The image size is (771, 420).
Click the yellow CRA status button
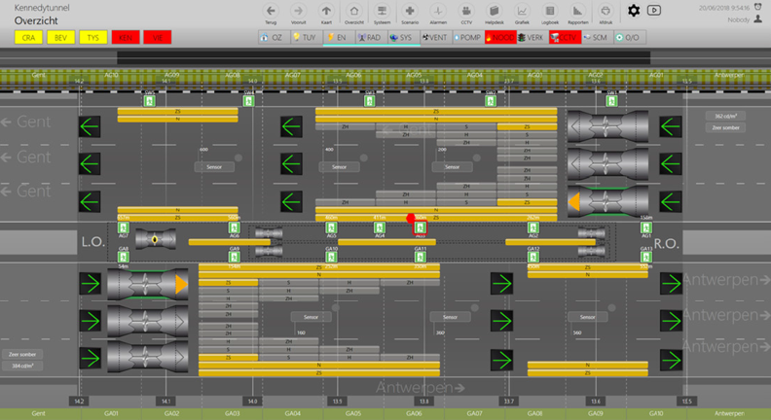click(29, 37)
